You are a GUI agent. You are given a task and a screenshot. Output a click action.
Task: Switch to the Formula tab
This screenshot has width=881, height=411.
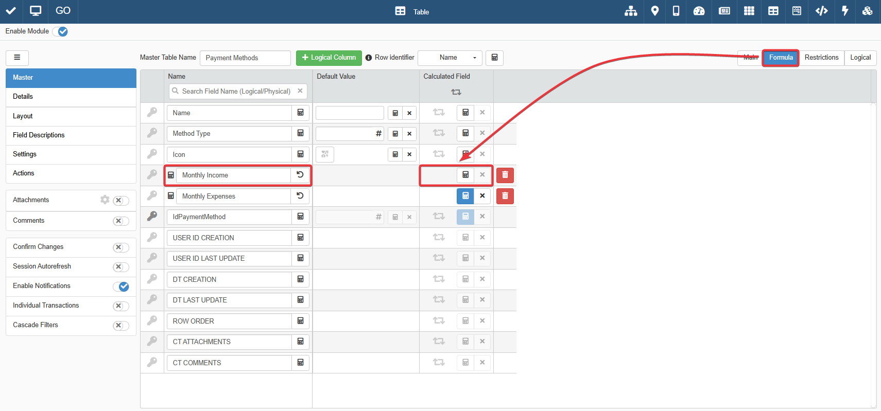[781, 58]
